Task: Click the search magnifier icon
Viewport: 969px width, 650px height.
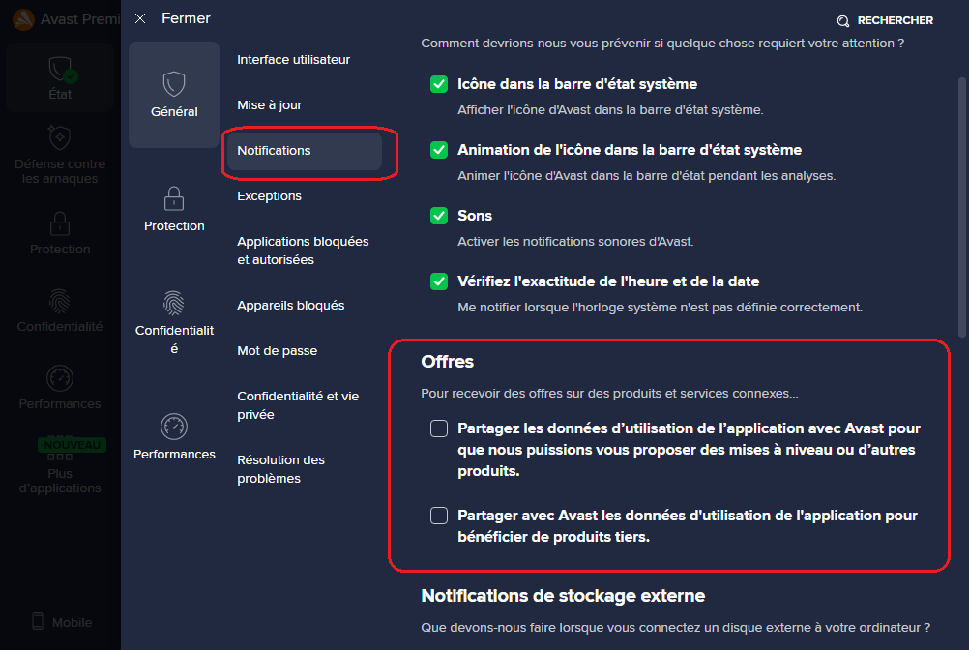Action: [x=843, y=20]
